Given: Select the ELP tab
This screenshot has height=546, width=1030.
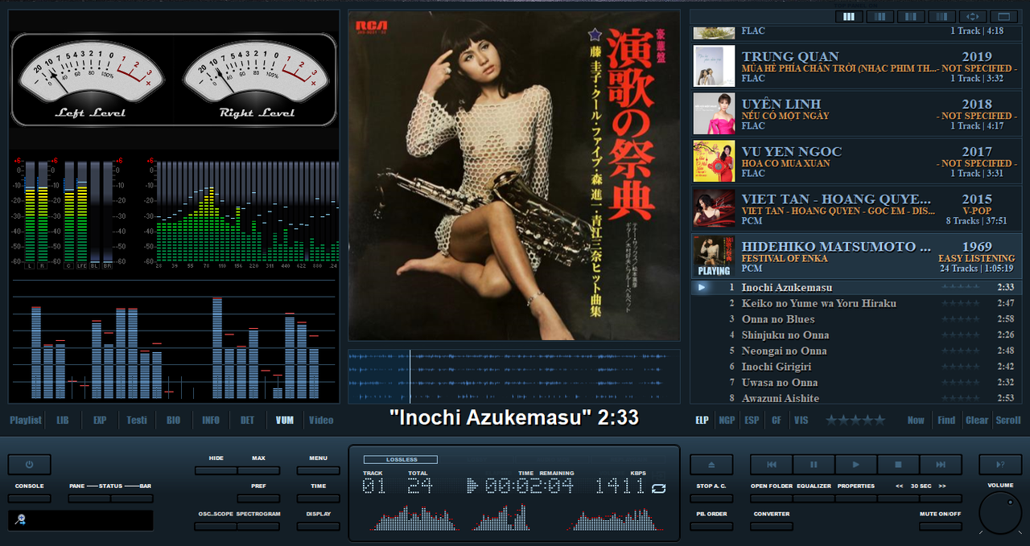Looking at the screenshot, I should tap(702, 420).
